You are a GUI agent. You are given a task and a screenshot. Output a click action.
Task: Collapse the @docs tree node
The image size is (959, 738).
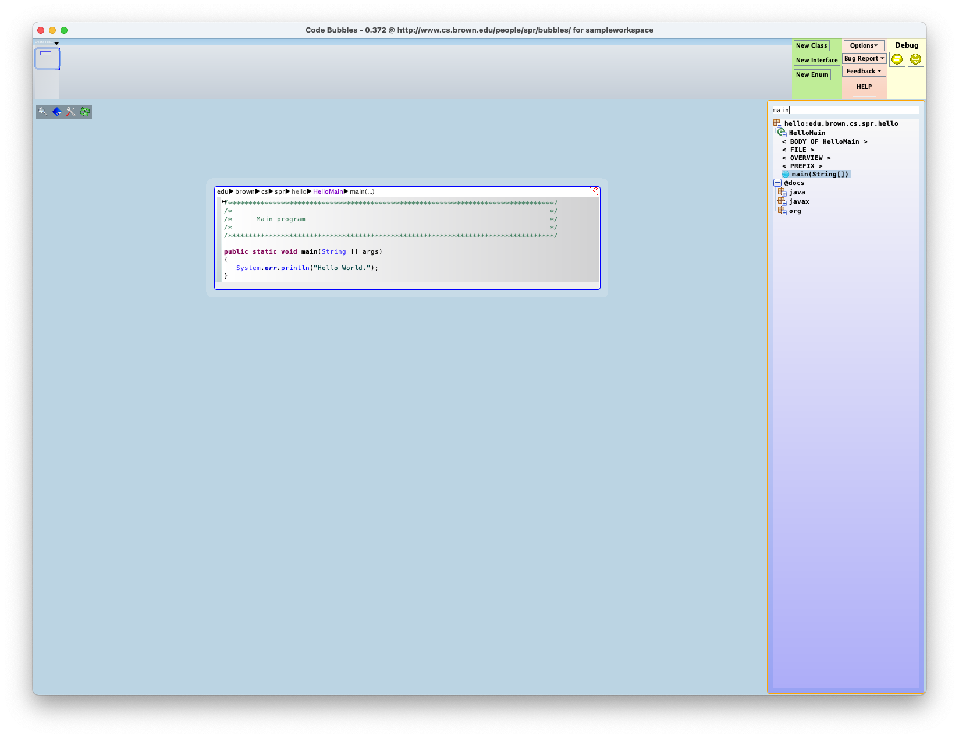click(777, 183)
